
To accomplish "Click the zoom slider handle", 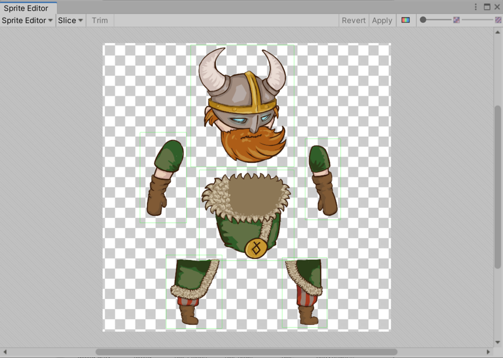I will [423, 20].
